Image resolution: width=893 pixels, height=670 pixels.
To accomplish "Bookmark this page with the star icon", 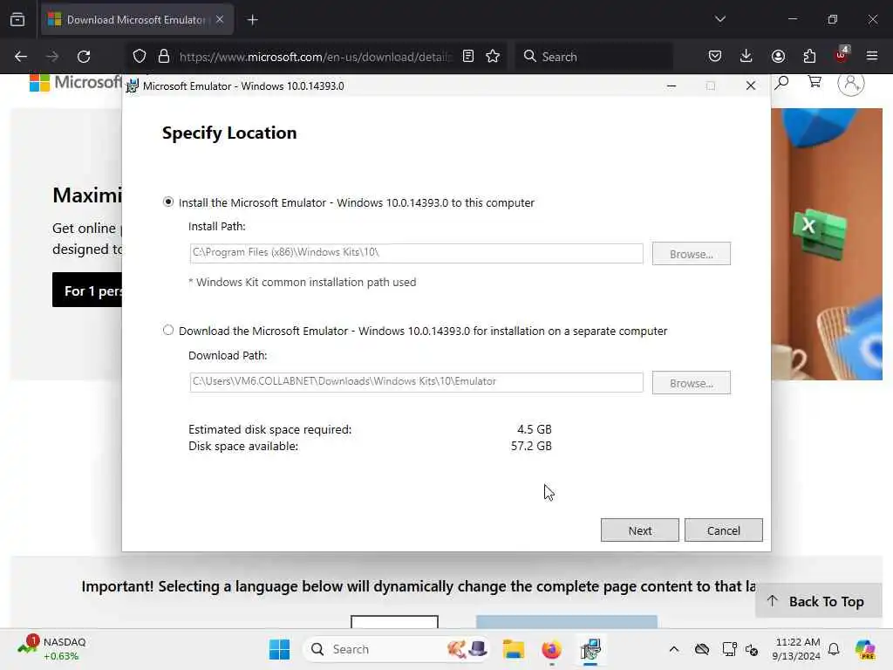I will 493,56.
